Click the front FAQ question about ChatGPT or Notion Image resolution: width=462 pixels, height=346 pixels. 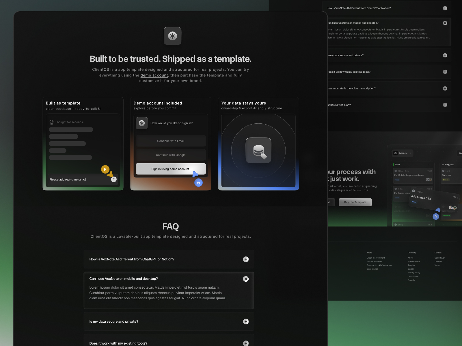[132, 259]
